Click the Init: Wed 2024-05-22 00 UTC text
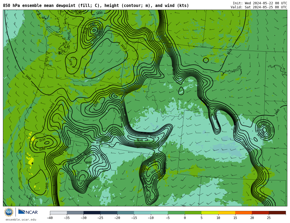Screen dimensions: 290x223 click(x=260, y=3)
